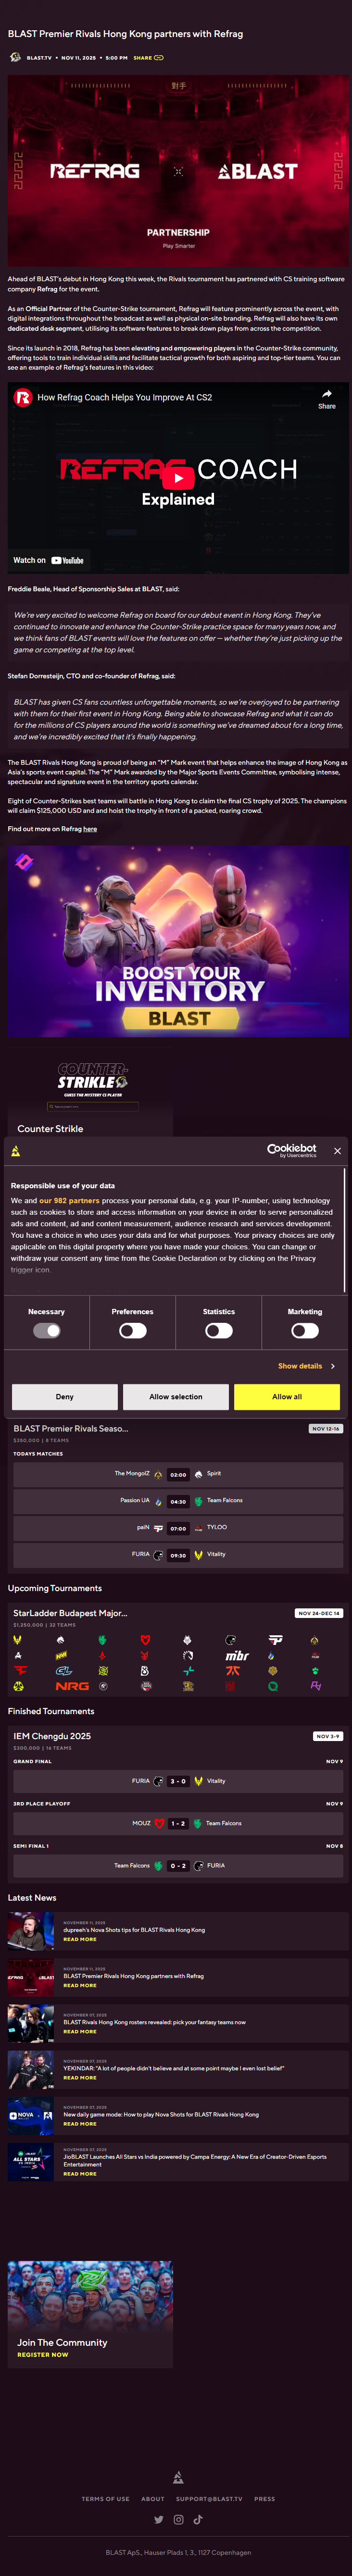This screenshot has width=352, height=2576.
Task: Enable the Marketing cookie toggle
Action: (x=305, y=1331)
